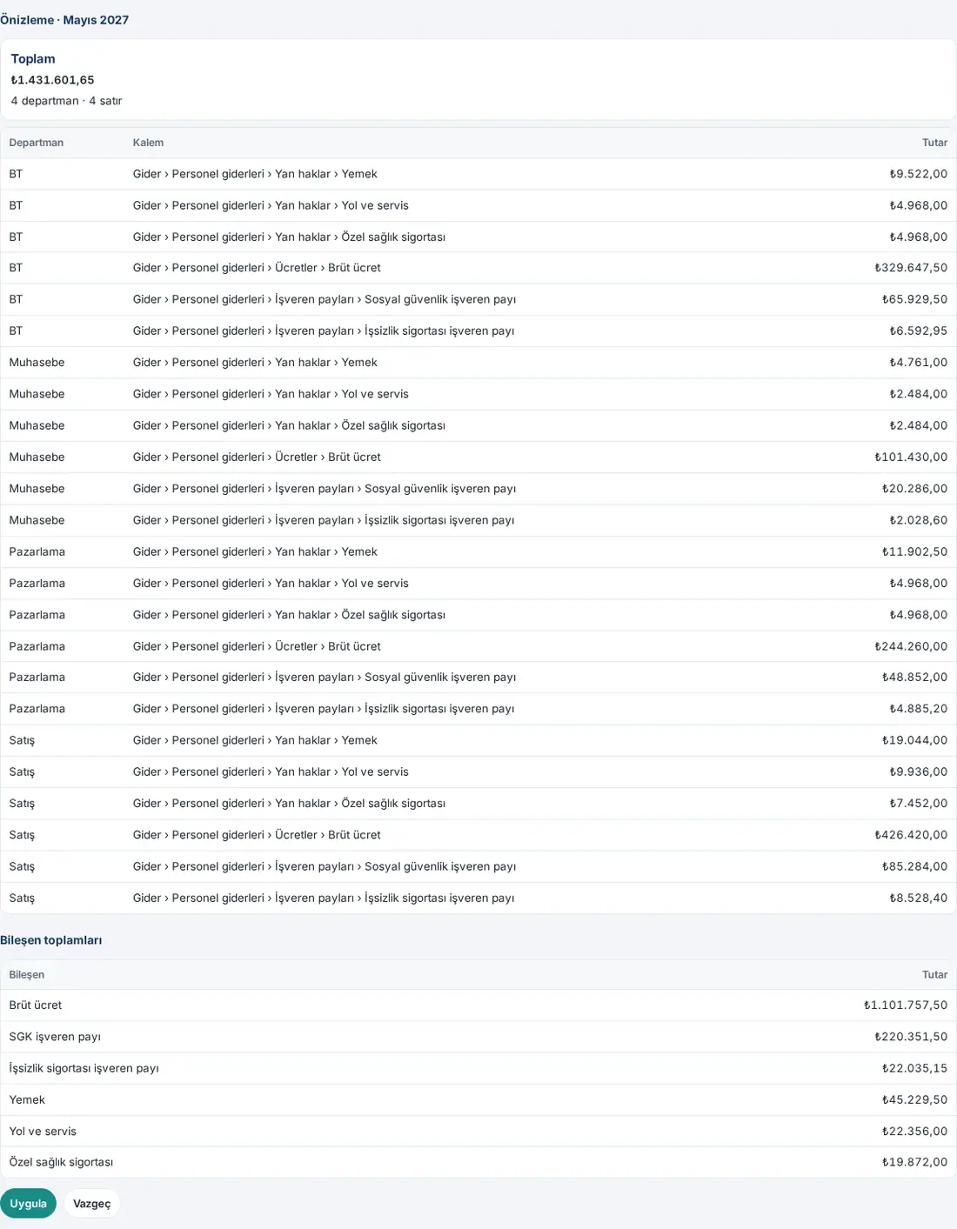
Task: Click the ₺85.284,00 amount cell
Action: pos(914,866)
